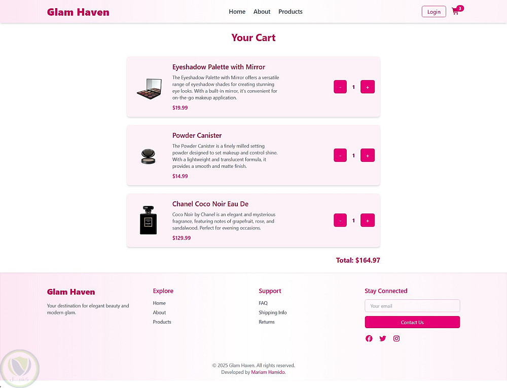Click the Total: $164.97 text
Screen dimensions: 507x388
tap(358, 260)
